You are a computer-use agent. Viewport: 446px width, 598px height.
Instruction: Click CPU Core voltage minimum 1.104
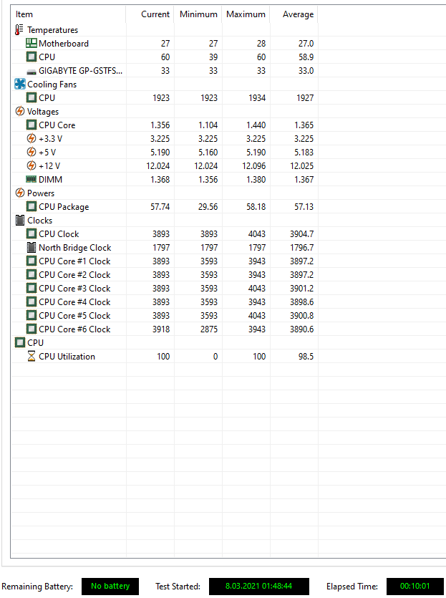point(208,125)
